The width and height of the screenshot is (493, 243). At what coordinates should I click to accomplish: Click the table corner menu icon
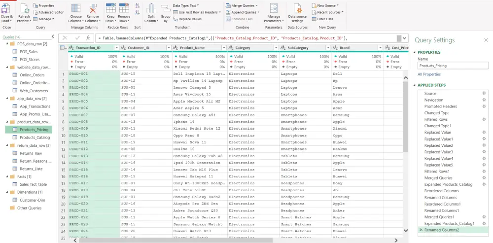pos(63,48)
